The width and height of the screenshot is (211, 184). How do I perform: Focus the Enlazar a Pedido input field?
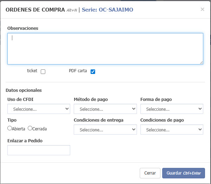[39, 150]
